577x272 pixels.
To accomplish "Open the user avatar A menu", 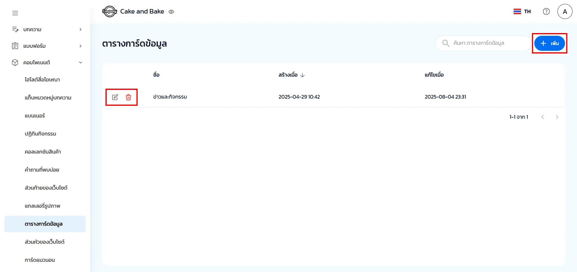I will pos(565,11).
